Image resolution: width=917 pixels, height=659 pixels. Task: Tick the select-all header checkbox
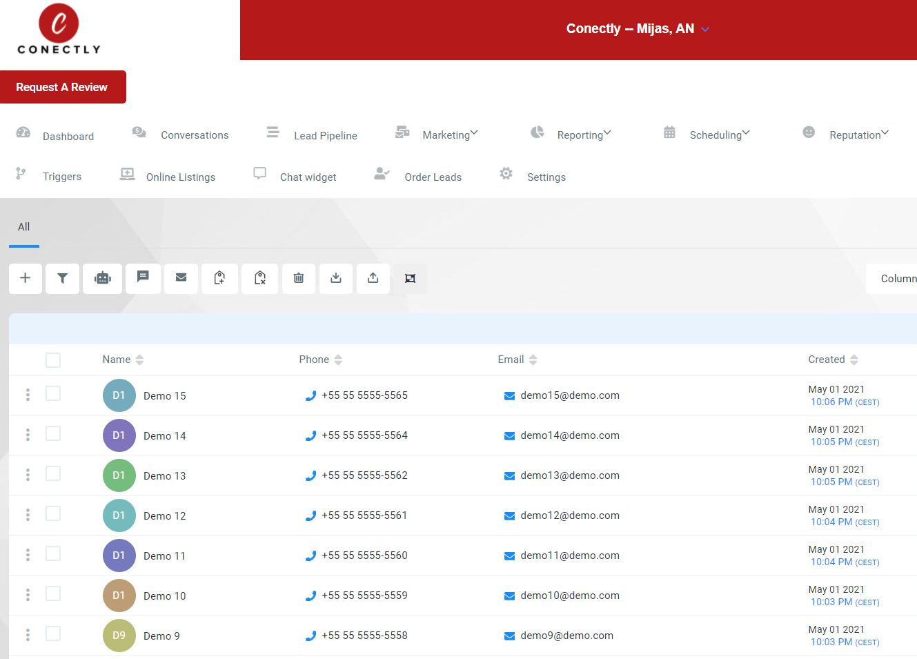(53, 360)
